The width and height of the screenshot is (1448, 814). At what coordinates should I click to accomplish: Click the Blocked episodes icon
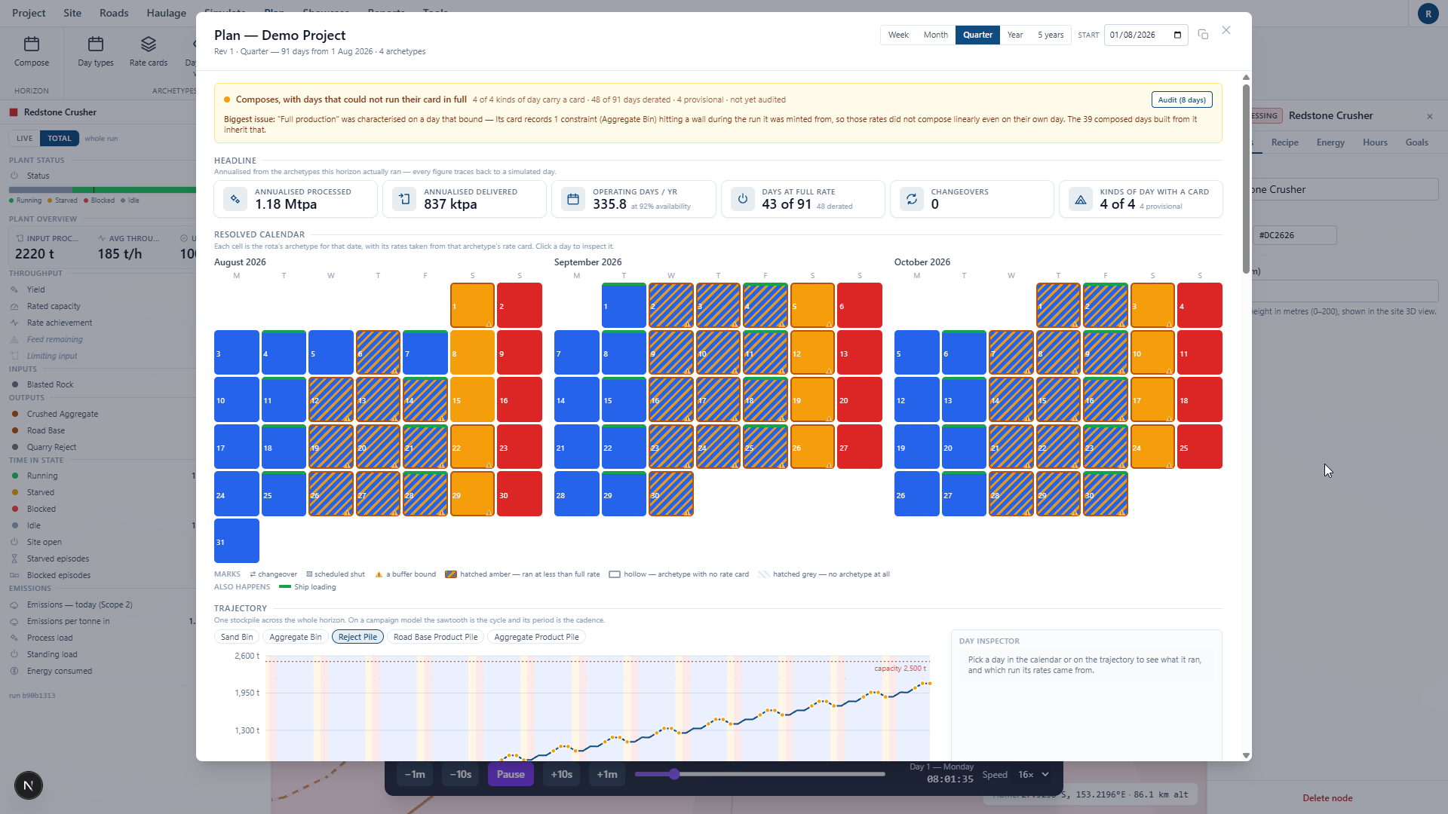[14, 575]
